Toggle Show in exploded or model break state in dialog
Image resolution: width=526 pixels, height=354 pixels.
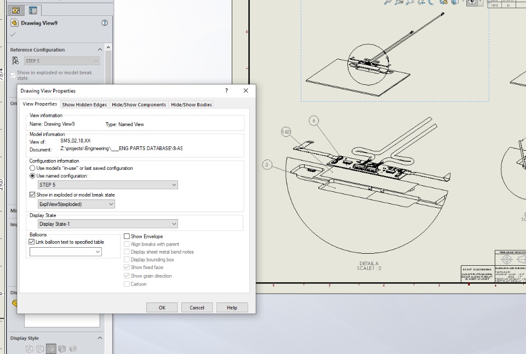coord(32,195)
